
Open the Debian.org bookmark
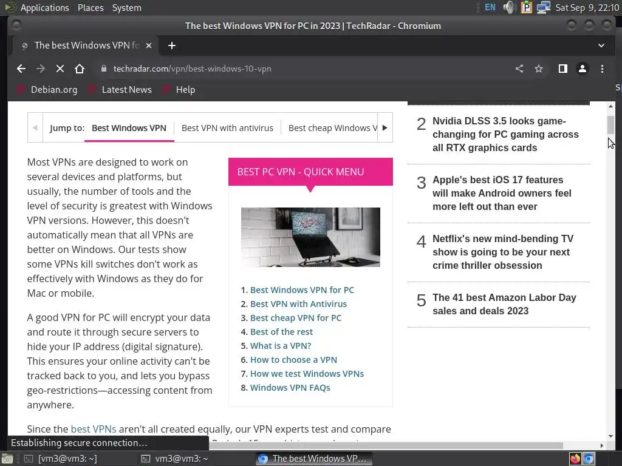click(x=47, y=90)
